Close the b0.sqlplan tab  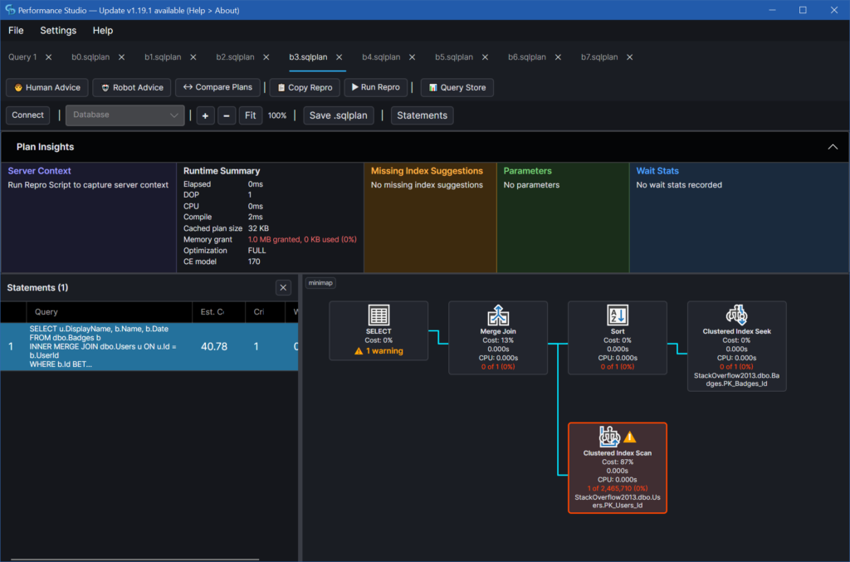pyautogui.click(x=121, y=57)
